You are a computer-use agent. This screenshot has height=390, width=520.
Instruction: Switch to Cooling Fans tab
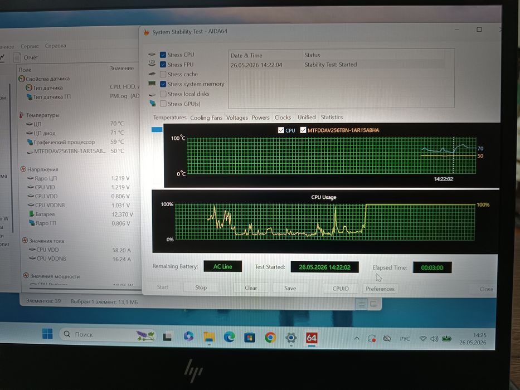[206, 118]
